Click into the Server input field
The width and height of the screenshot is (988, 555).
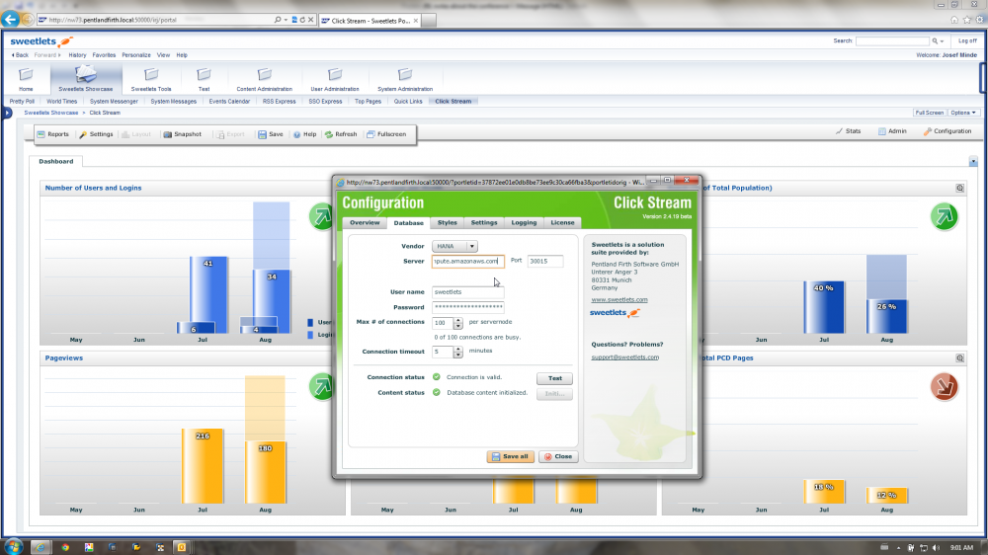coord(468,261)
